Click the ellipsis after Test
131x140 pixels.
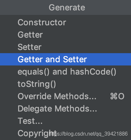coord(39,123)
